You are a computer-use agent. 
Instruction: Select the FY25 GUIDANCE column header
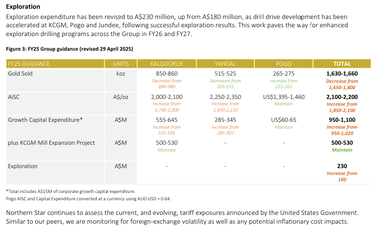(29, 64)
